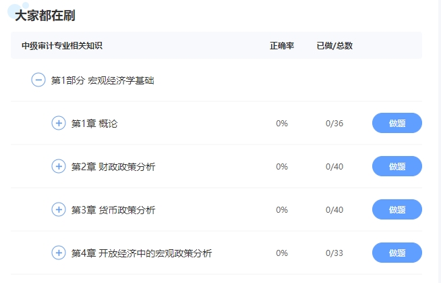Begin 做题 for 第4章 chapter
Screen dimensions: 441x283
tap(397, 253)
